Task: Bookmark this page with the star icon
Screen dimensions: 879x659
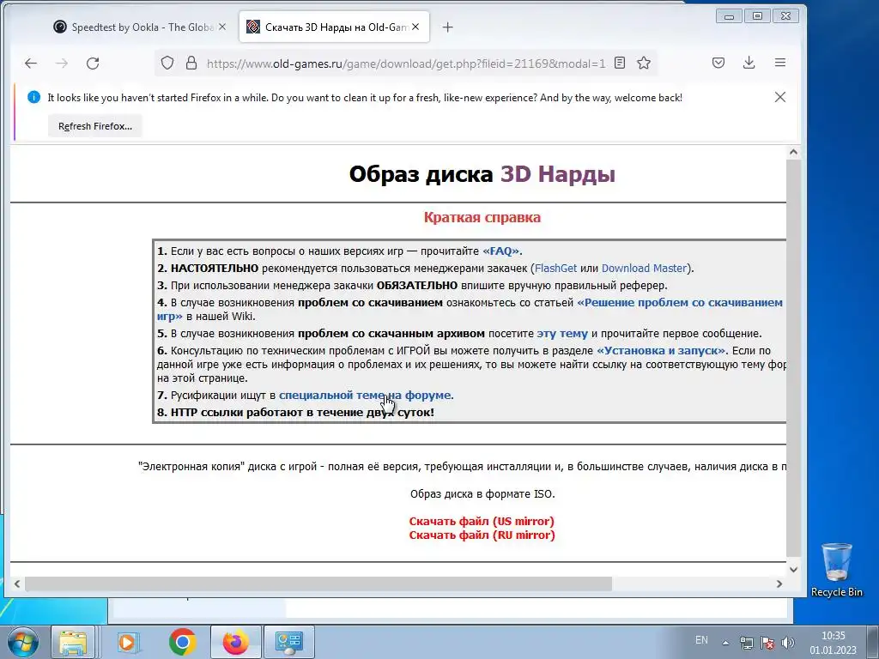Action: (644, 63)
